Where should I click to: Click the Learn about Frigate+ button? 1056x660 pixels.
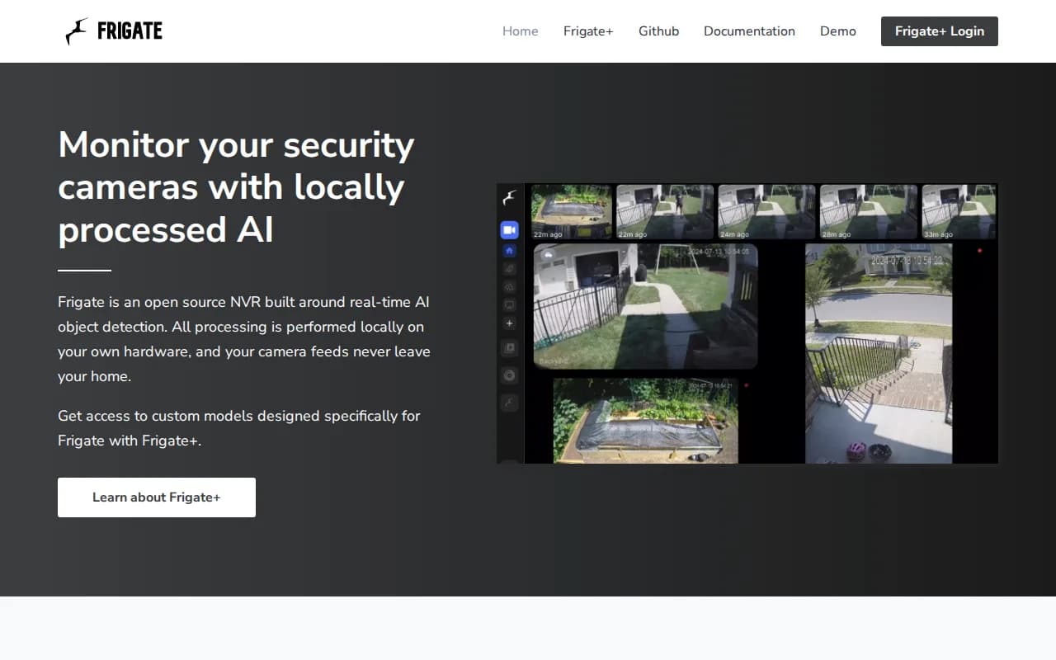[x=157, y=497]
